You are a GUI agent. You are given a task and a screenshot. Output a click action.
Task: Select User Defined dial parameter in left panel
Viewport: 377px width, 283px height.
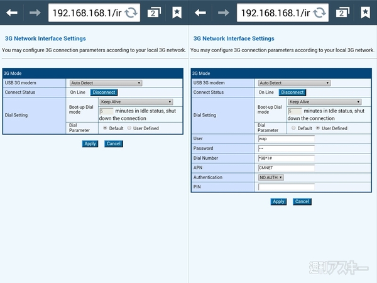click(x=129, y=128)
